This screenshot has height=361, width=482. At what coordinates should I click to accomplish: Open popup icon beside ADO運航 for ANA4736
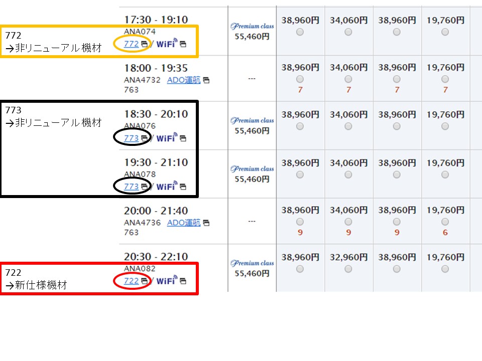point(206,223)
